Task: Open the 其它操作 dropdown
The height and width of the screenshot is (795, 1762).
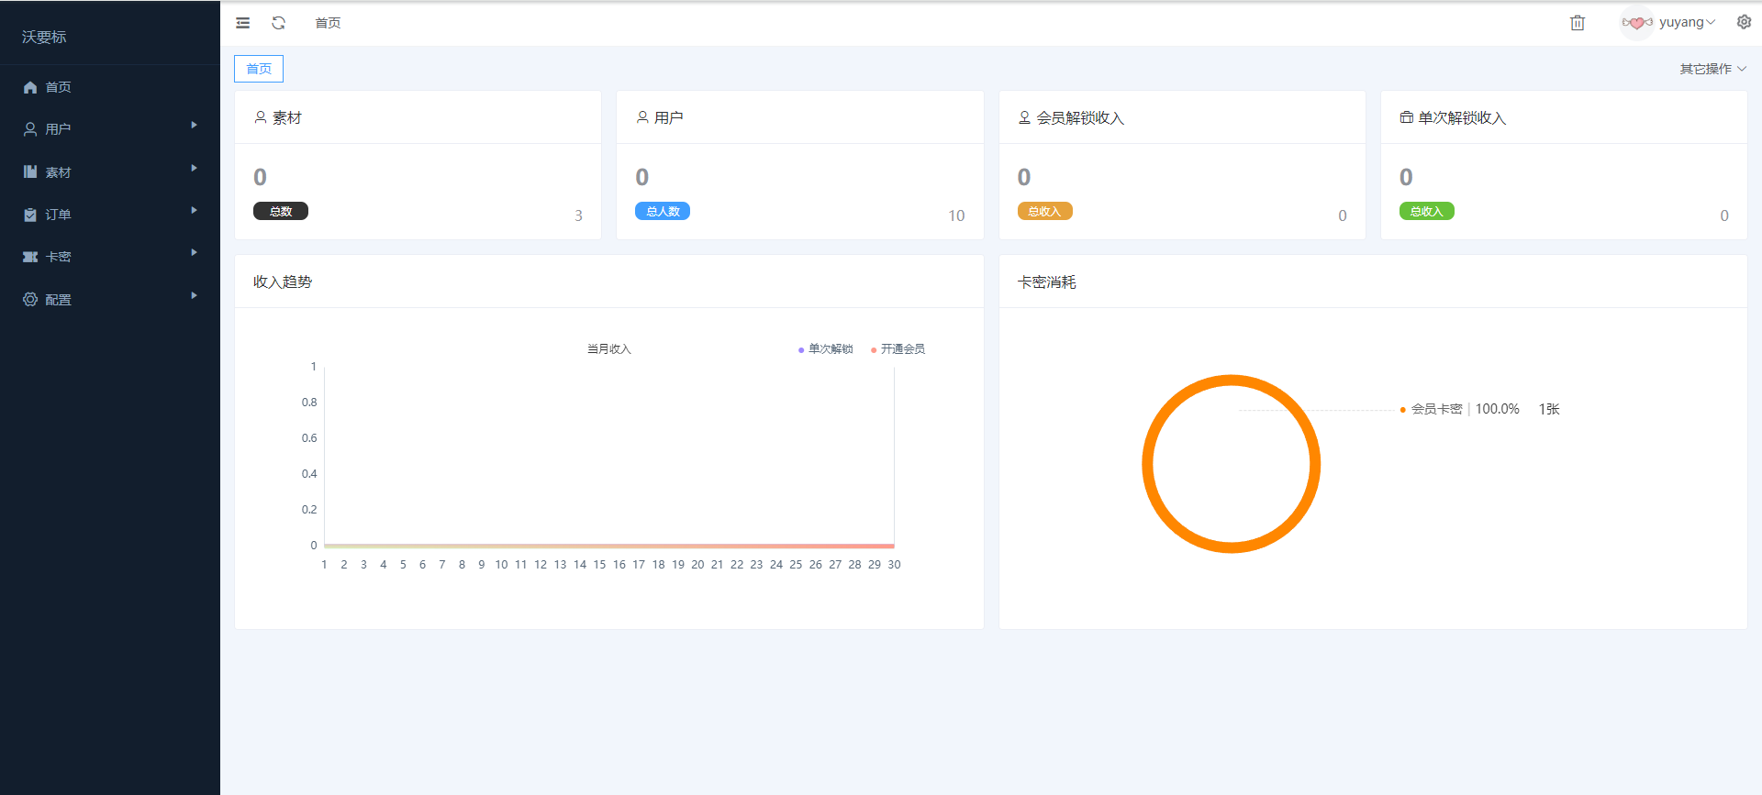Action: click(x=1712, y=69)
